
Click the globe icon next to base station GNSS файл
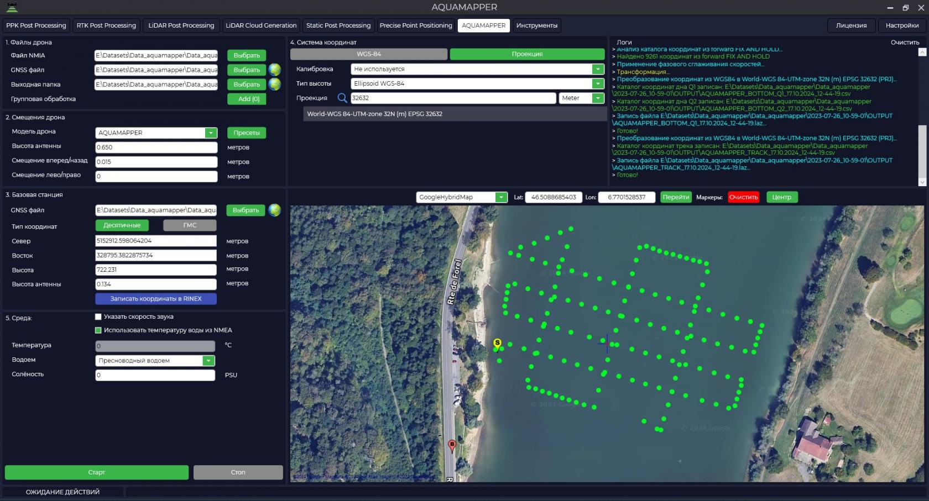tap(274, 210)
